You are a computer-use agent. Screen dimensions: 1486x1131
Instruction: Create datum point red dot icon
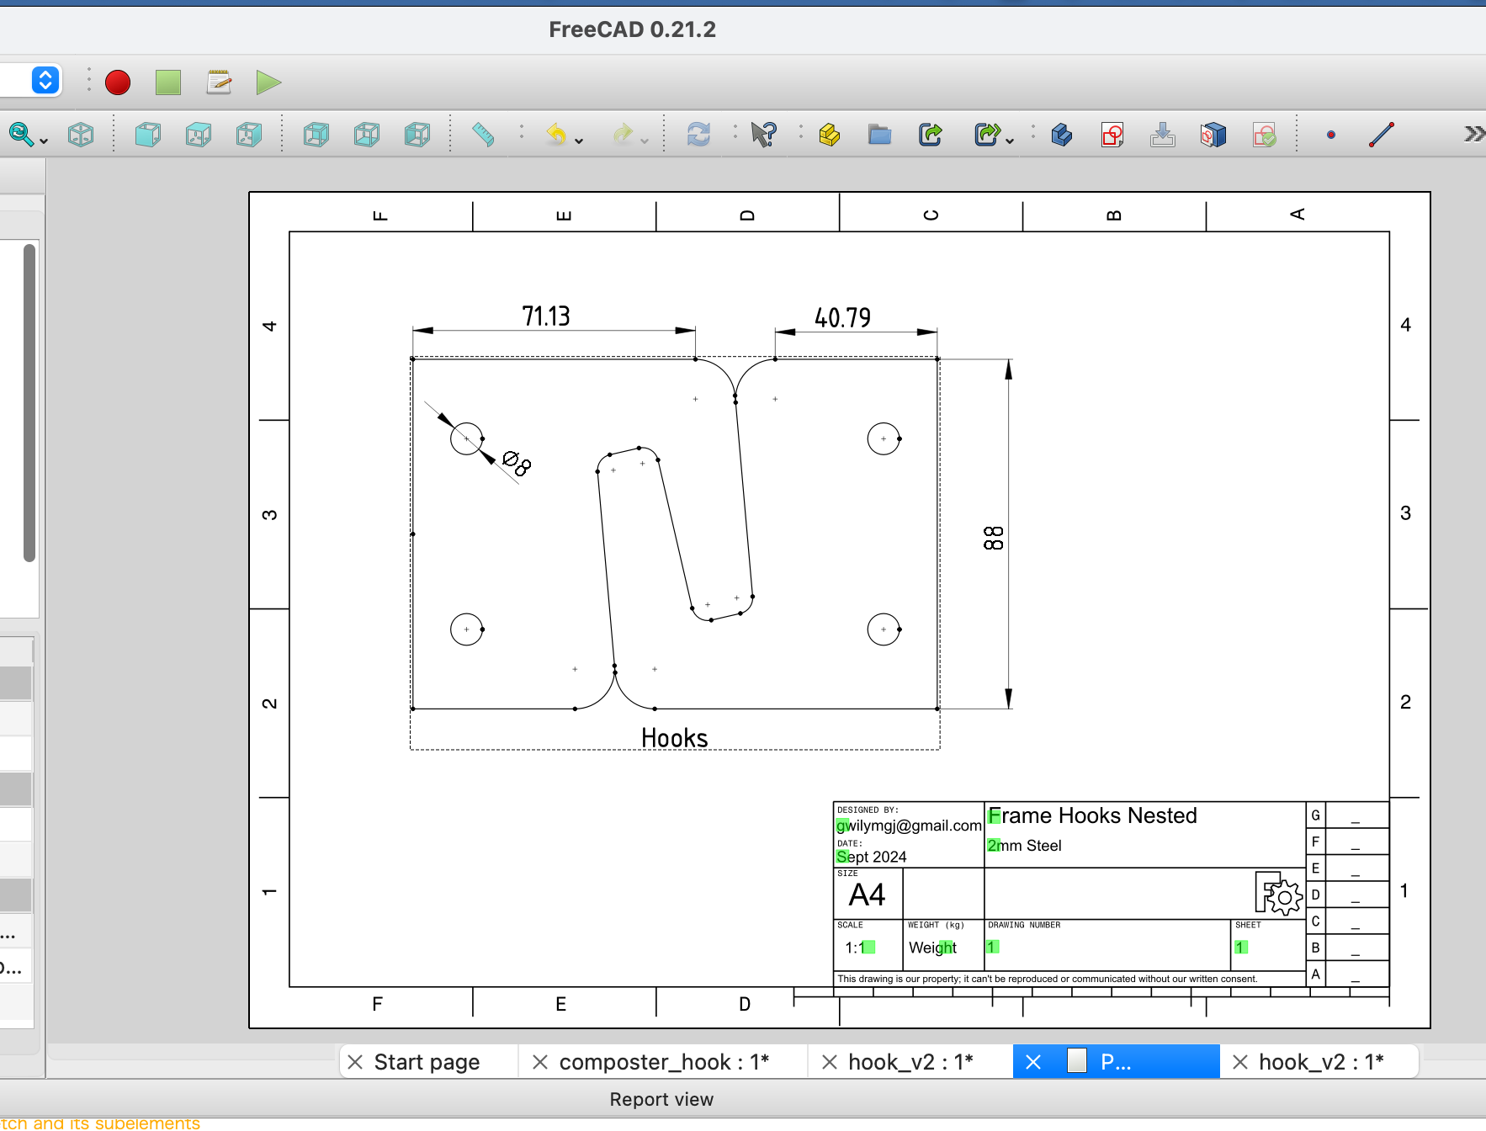pos(1331,135)
